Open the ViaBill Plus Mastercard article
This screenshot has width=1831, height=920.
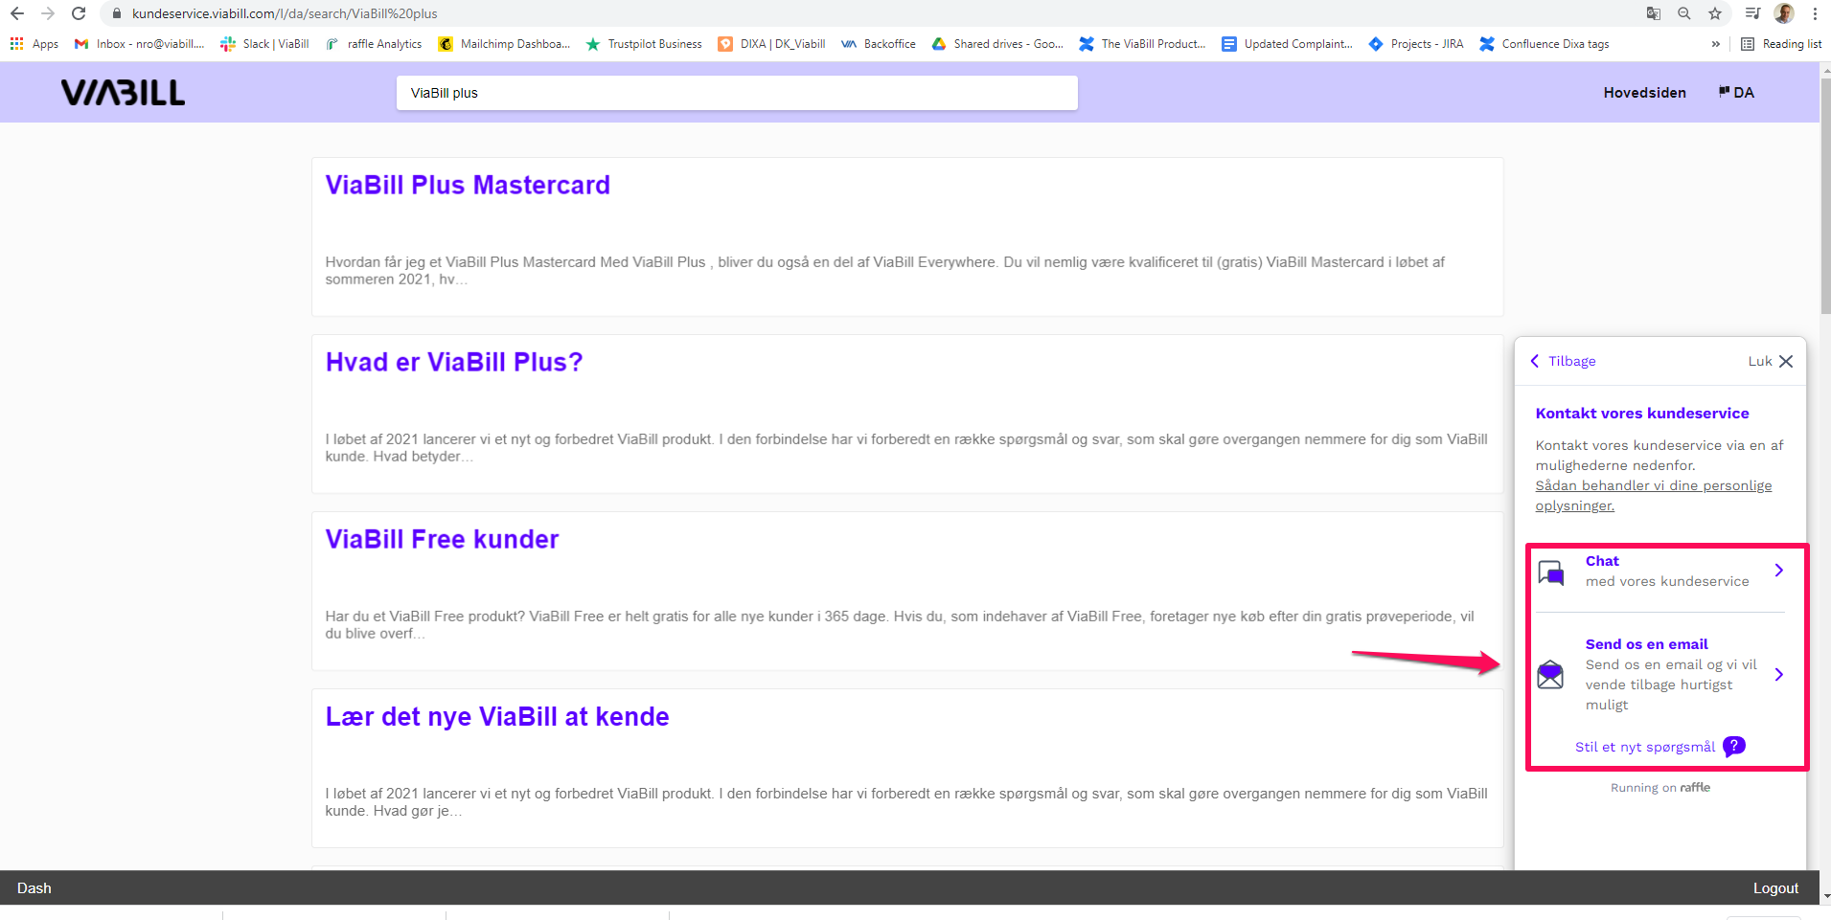click(x=468, y=185)
